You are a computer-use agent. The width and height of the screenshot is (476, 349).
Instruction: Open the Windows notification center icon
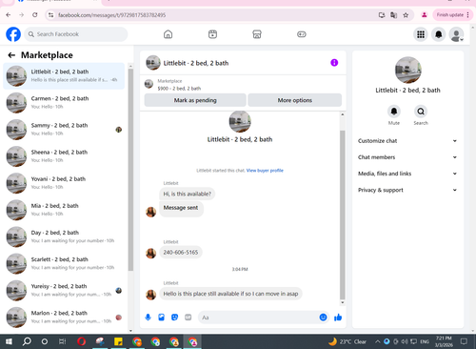pyautogui.click(x=464, y=341)
